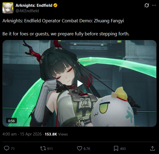Click the reply speech bubble icon
The height and width of the screenshot is (154, 159).
(x=7, y=149)
